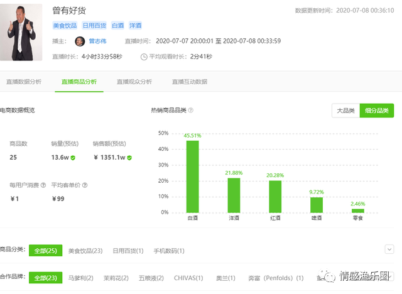Click the 商品数 value 25

[13, 158]
